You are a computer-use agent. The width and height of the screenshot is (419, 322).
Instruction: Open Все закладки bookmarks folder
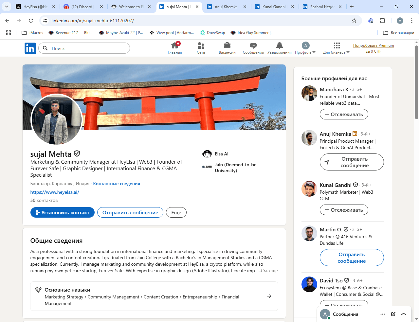pyautogui.click(x=398, y=33)
